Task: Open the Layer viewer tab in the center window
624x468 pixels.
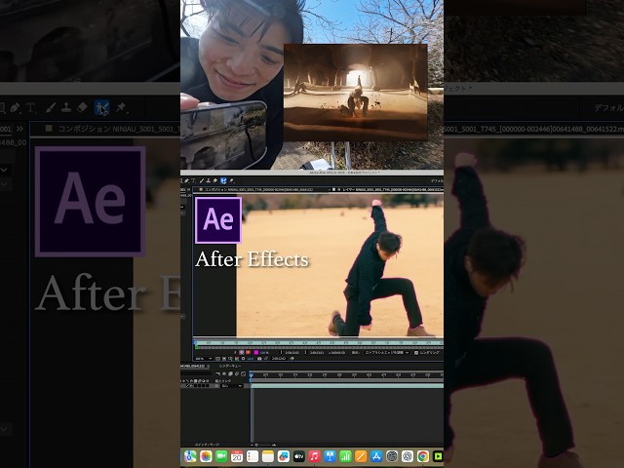Action: (388, 190)
